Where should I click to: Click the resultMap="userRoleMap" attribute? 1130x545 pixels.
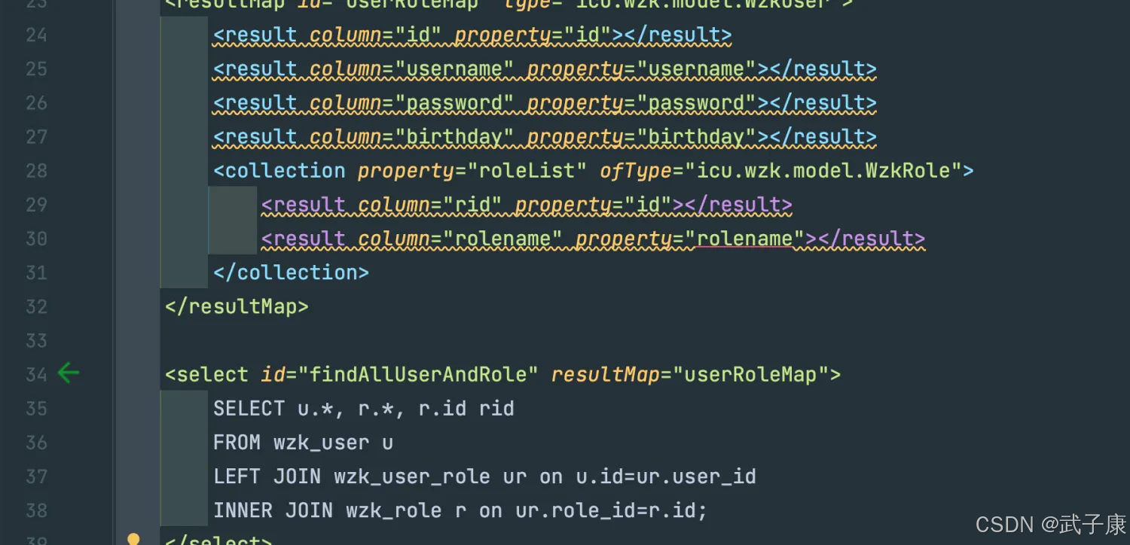coord(690,374)
